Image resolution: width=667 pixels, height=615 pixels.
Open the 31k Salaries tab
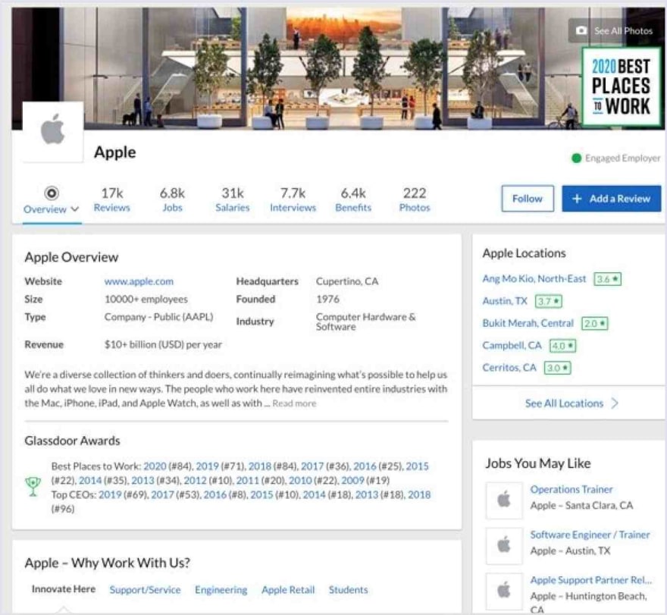[232, 199]
